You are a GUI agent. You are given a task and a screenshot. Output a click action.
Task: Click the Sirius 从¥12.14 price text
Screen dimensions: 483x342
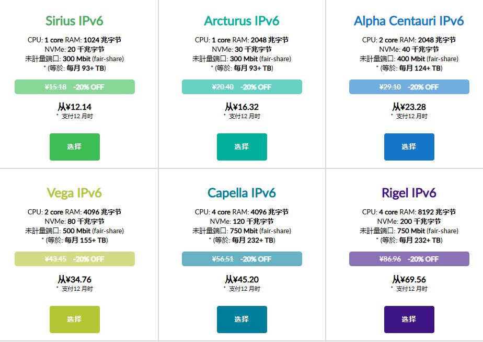point(74,107)
